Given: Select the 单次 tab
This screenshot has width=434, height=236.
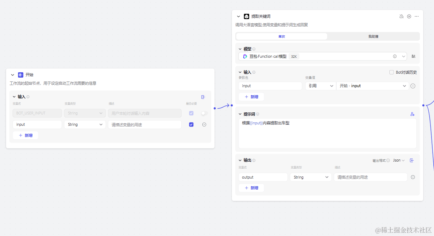Looking at the screenshot, I should [282, 36].
